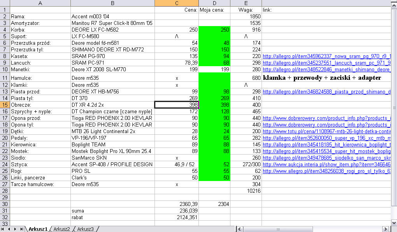Select green Moja cena cell for Korba
This screenshot has width=397, height=232.
(x=214, y=30)
